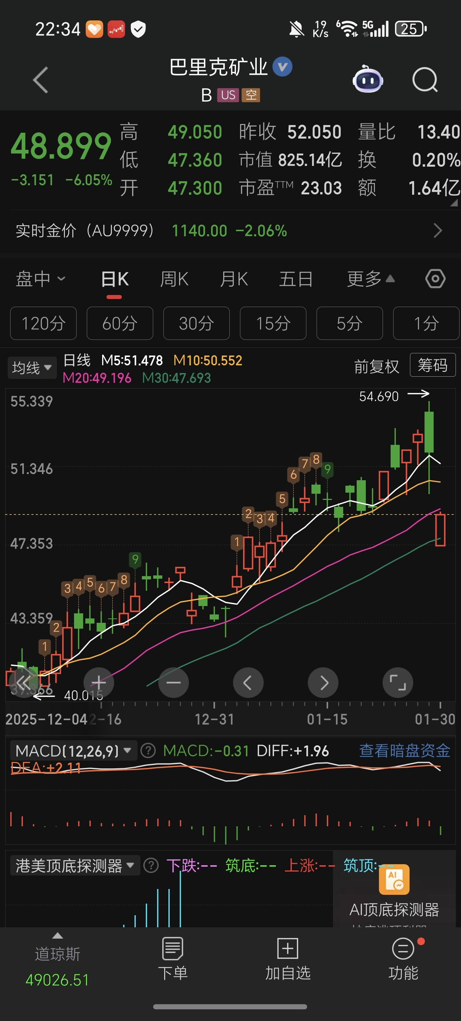Screen dimensions: 461x1021
Task: Open chart settings hexagon icon
Action: (x=435, y=279)
